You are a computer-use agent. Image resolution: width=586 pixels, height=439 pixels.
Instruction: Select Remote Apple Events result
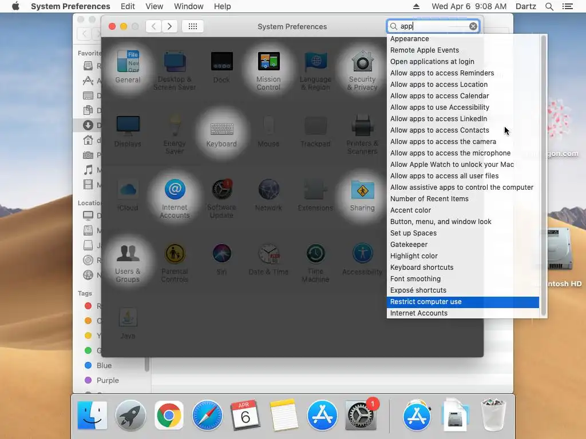(x=462, y=50)
